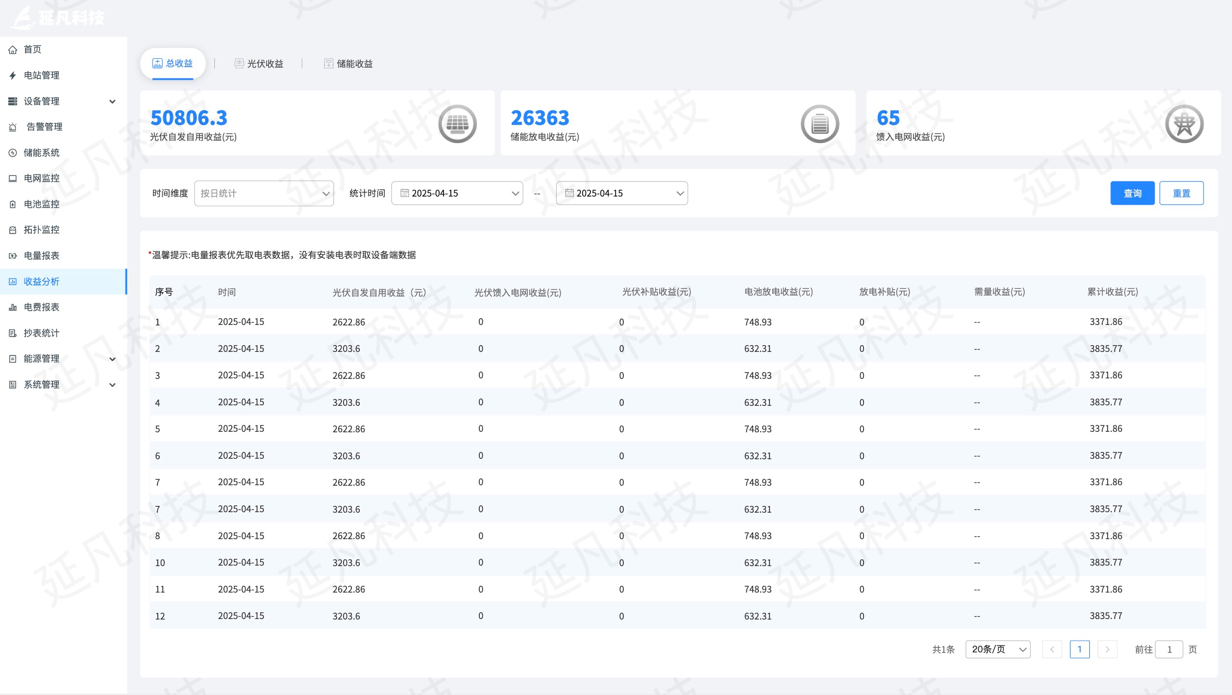Screen dimensions: 1232x695
Task: Click the lightning icon for 电站管理
Action: click(x=13, y=75)
